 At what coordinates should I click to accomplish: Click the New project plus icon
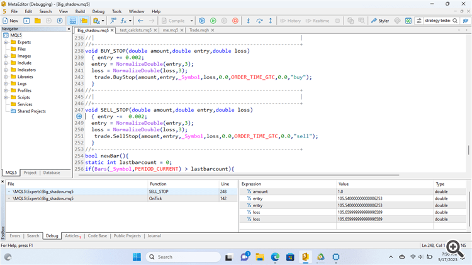coord(26,21)
